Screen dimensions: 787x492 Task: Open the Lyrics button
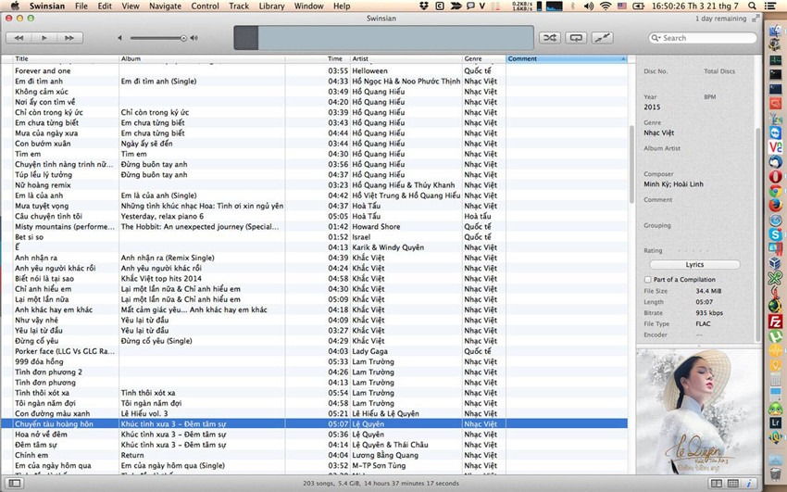click(694, 264)
